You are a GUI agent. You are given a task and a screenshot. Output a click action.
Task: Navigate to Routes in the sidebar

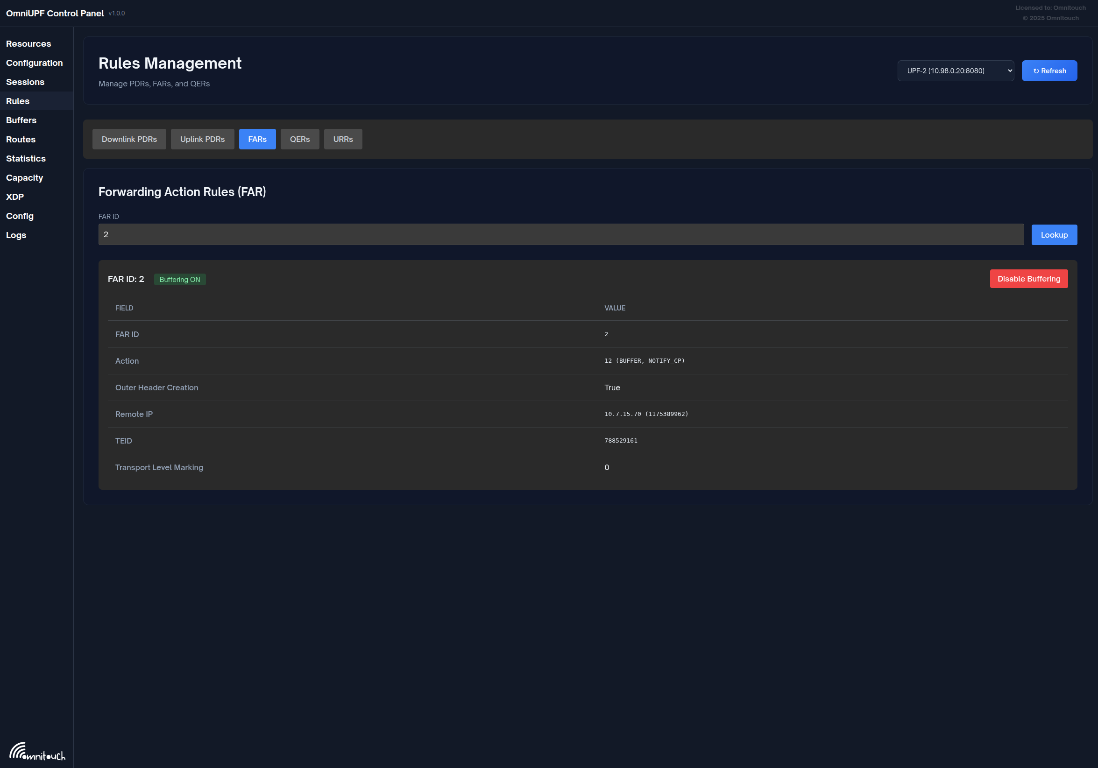(21, 139)
